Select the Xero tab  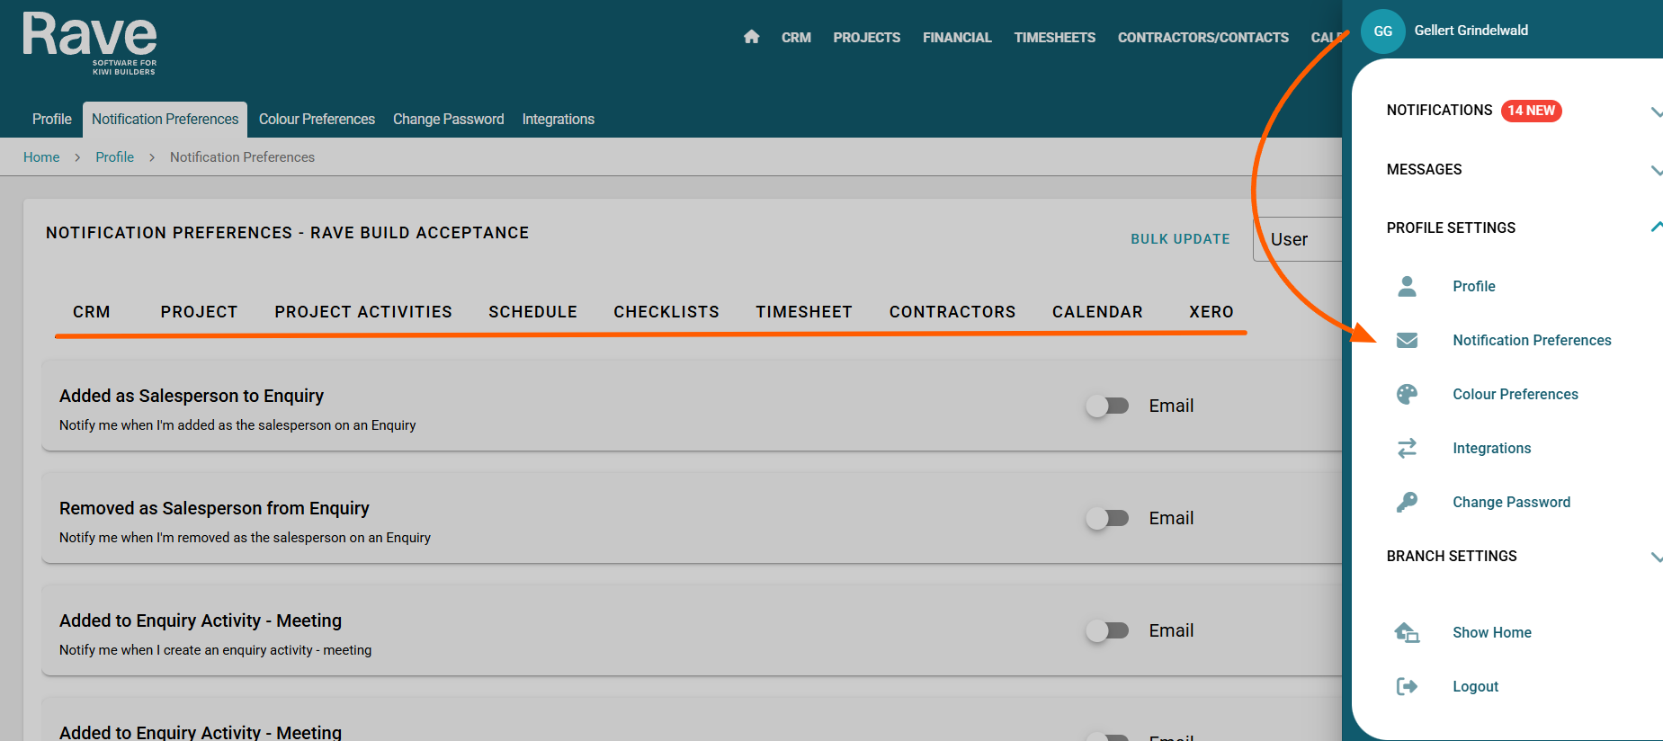[x=1211, y=312]
